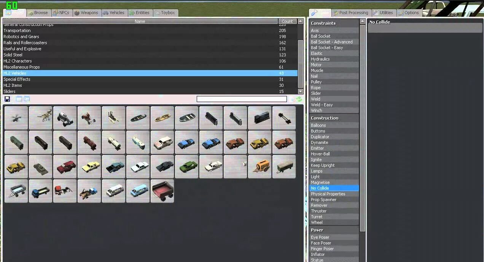
Task: Pick the Physical Properties tool
Action: pyautogui.click(x=334, y=194)
